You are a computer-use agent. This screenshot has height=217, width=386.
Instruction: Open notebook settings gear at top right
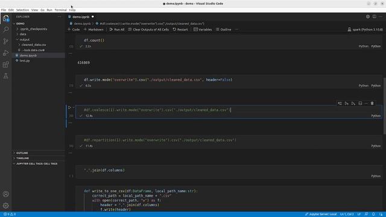368,17
